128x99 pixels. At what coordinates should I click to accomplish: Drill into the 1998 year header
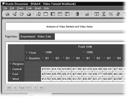click(43, 52)
